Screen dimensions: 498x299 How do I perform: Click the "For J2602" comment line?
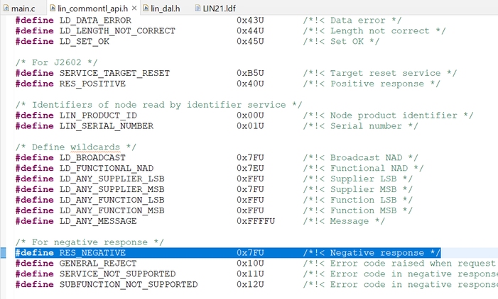(48, 62)
